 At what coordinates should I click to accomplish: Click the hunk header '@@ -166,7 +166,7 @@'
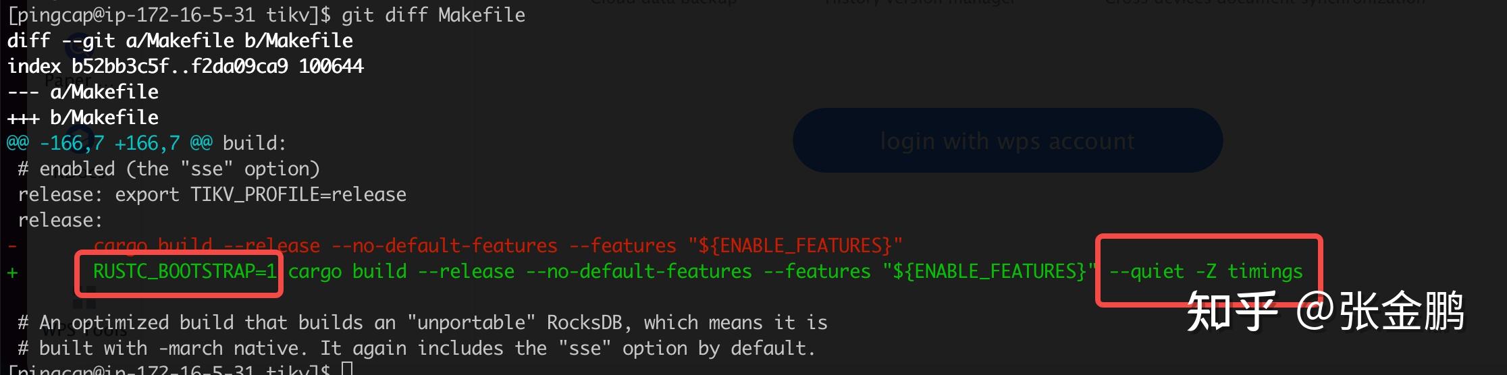(x=109, y=143)
